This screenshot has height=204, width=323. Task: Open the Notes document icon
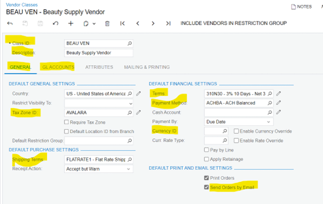294,7
